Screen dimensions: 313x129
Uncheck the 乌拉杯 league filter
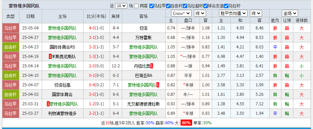tap(226, 6)
